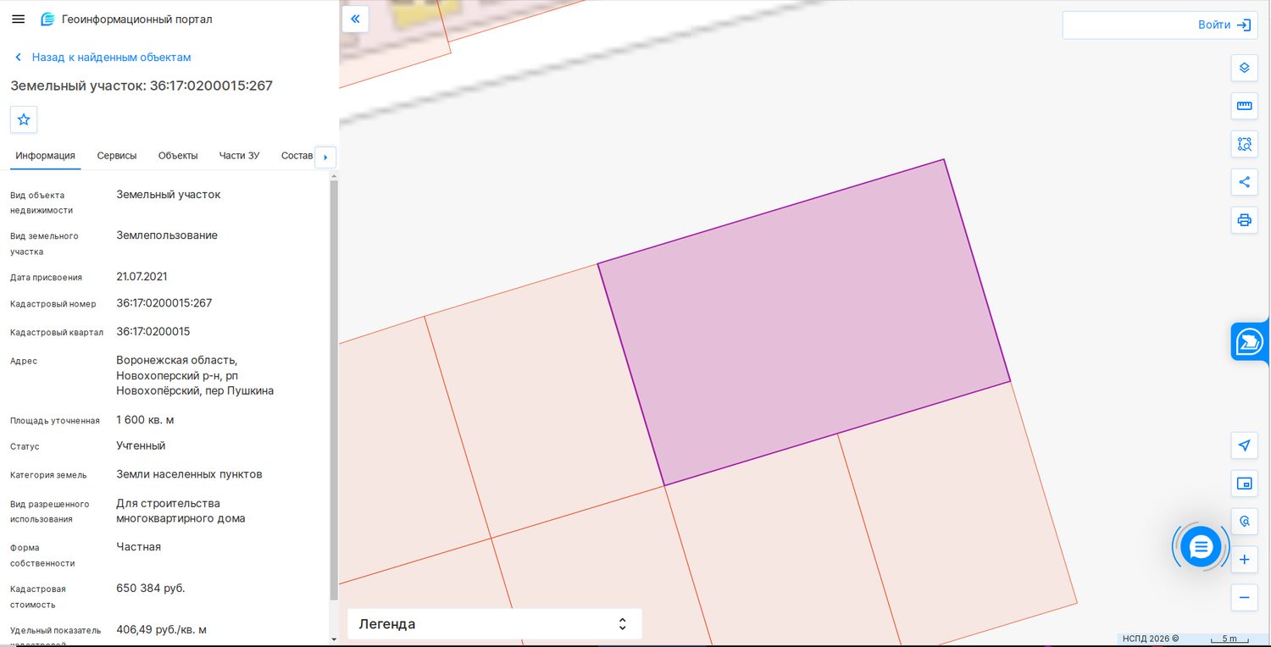Zoom out the map with minus
This screenshot has height=647, width=1271.
tap(1244, 597)
